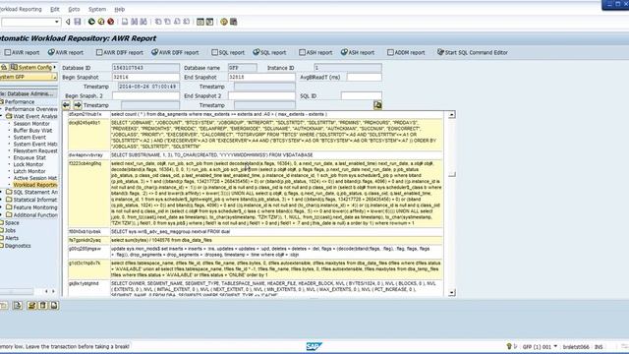629x354 pixels.
Task: Click the Save icon in the toolbar
Action: (78, 22)
